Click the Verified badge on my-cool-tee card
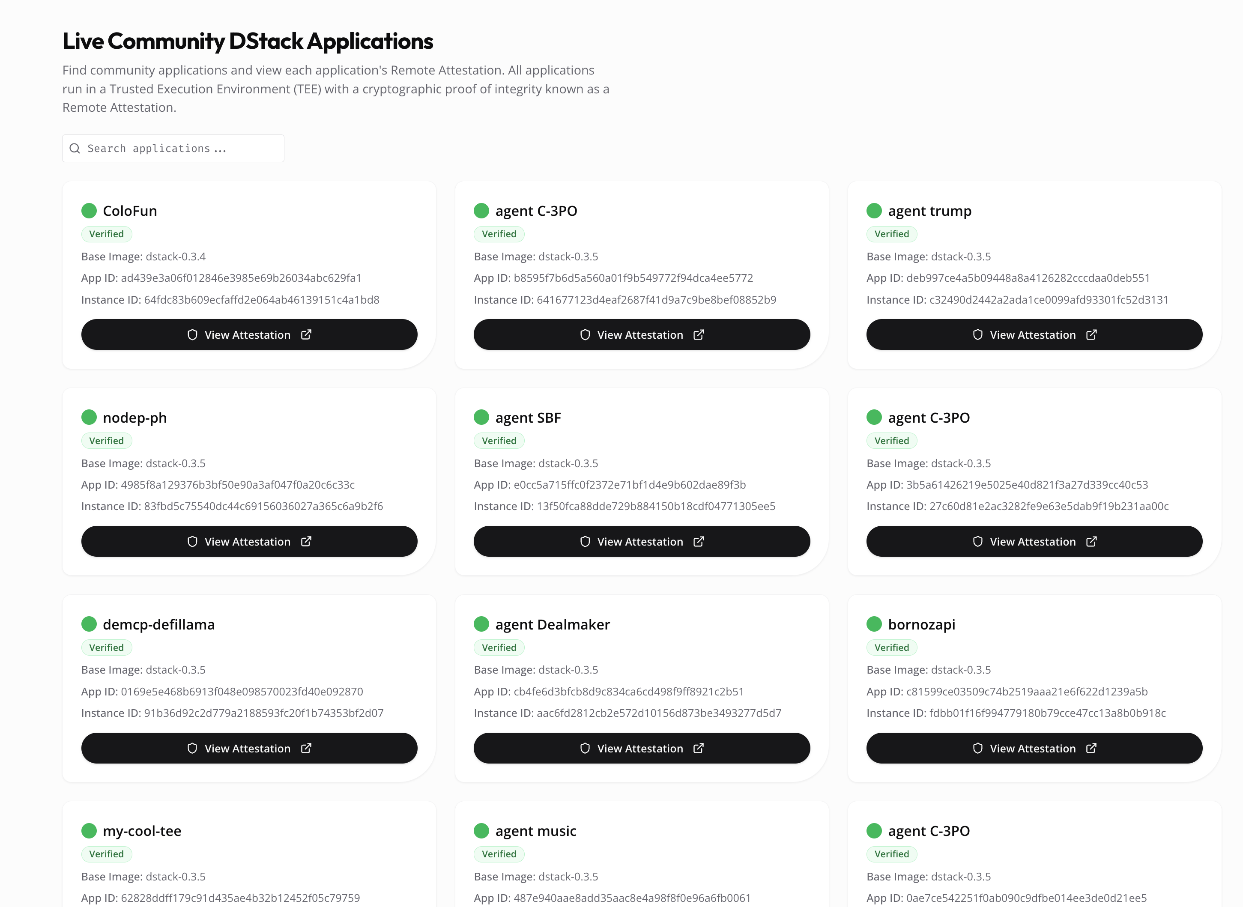Viewport: 1243px width, 907px height. point(107,854)
